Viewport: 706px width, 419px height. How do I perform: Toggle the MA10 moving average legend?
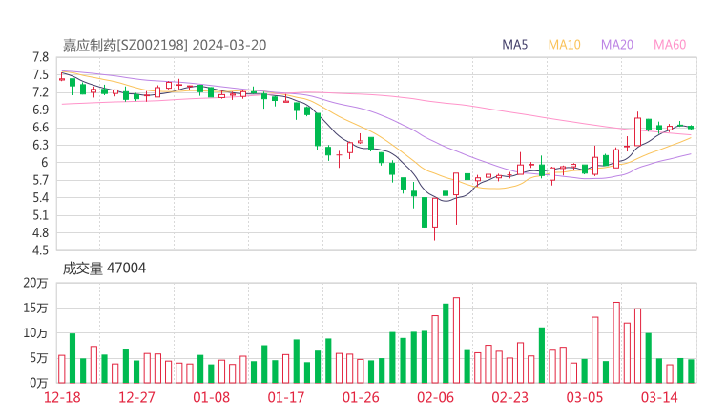tap(565, 45)
